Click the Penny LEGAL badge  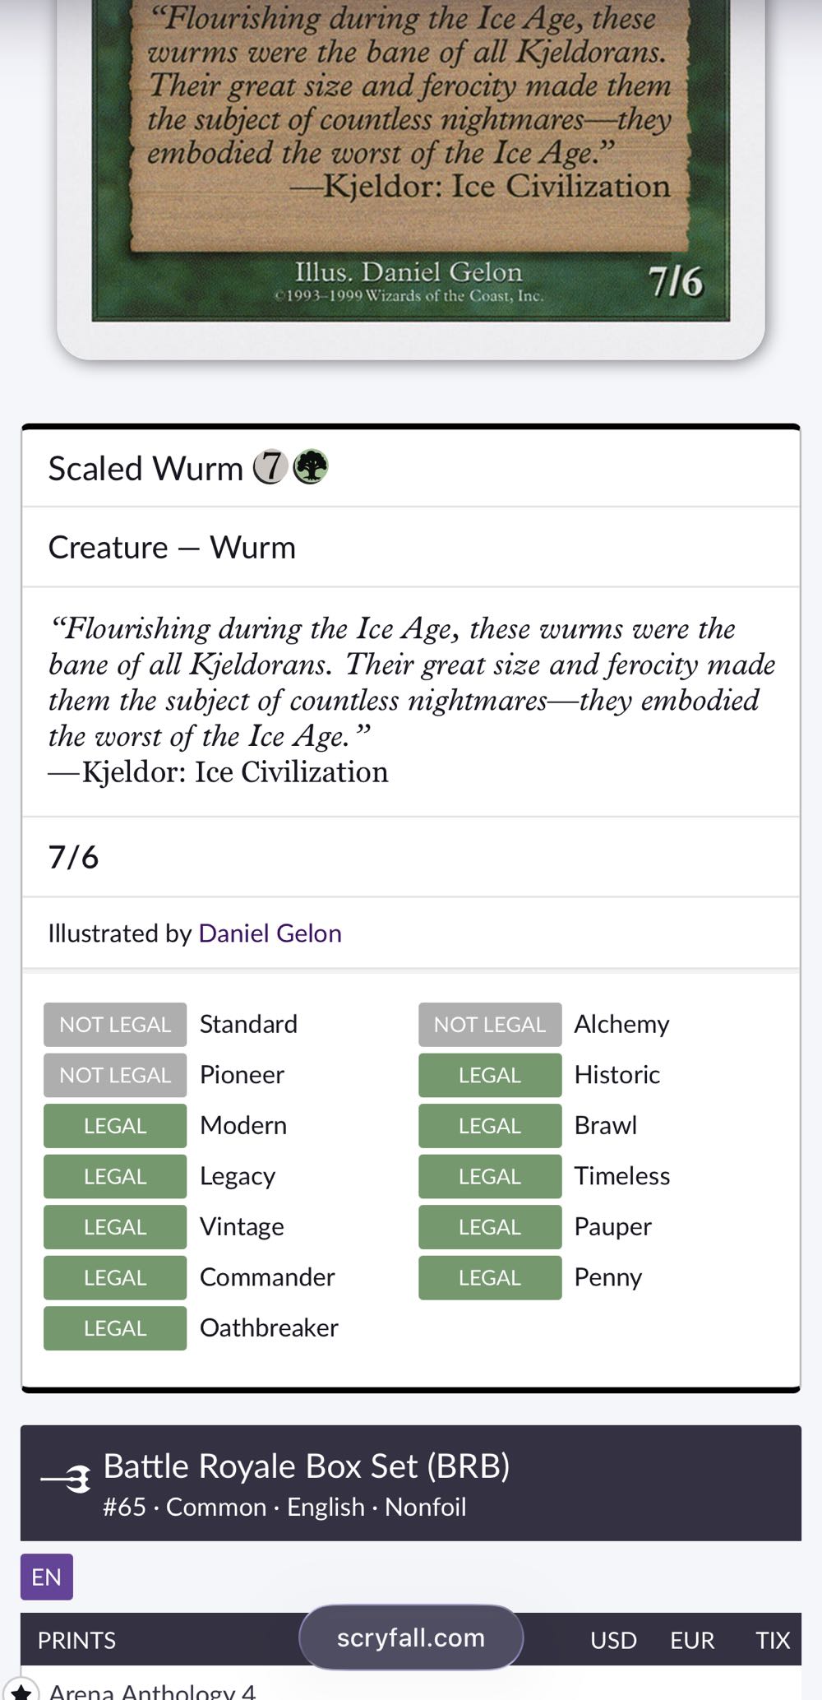coord(489,1277)
